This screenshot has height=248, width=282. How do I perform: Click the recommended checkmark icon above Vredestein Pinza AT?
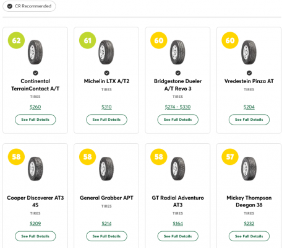(249, 73)
